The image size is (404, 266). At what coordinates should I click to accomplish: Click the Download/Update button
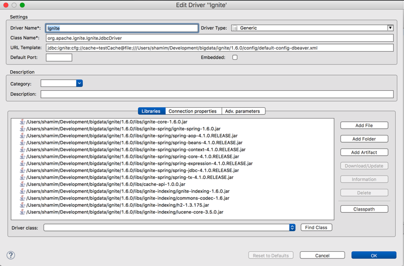click(x=364, y=166)
